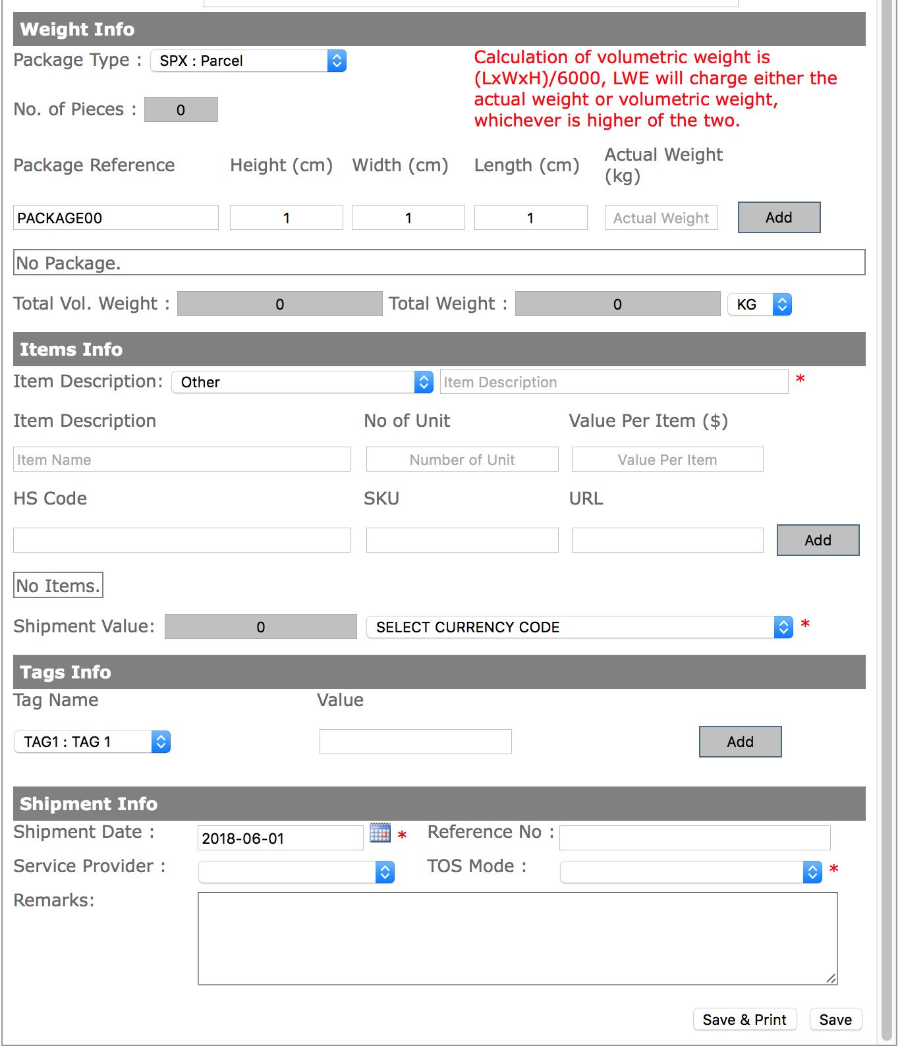Click the Remarks textarea resize handle
Screen dimensions: 900x1046
pos(831,979)
